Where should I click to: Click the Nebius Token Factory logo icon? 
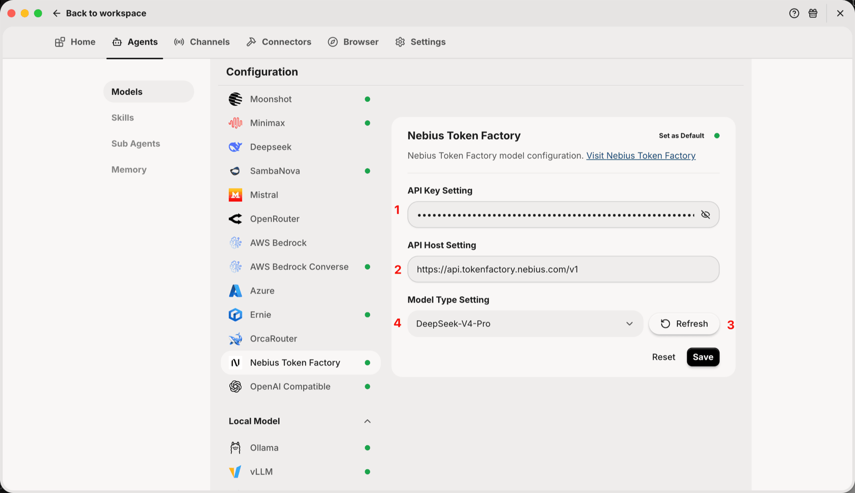pyautogui.click(x=235, y=363)
